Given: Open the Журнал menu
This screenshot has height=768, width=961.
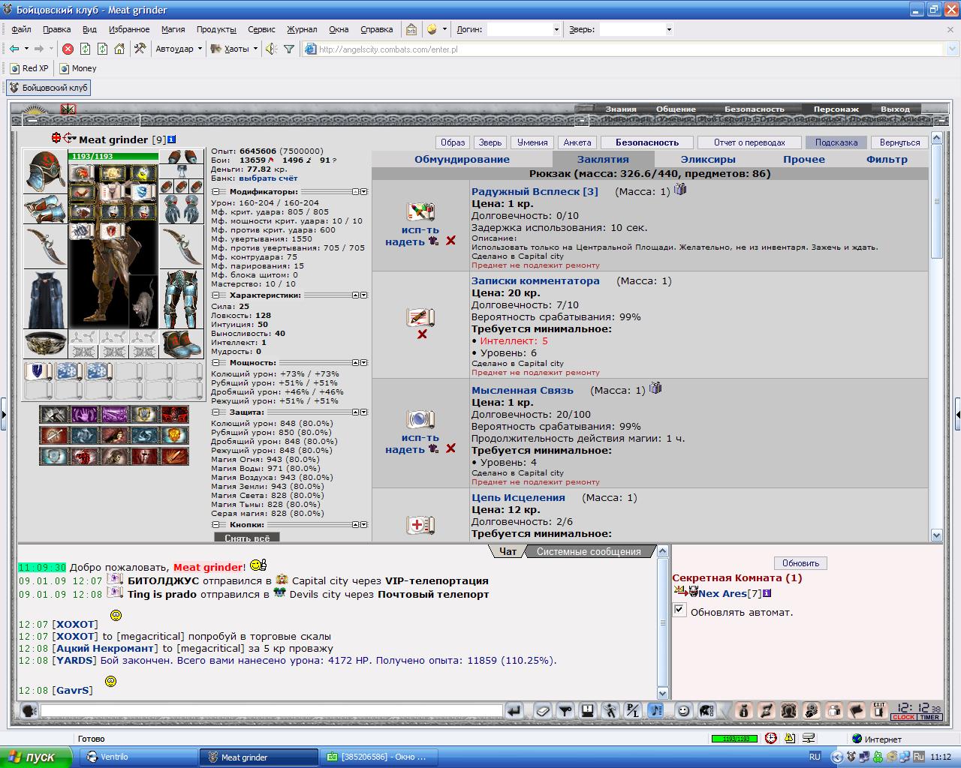Looking at the screenshot, I should click(302, 29).
